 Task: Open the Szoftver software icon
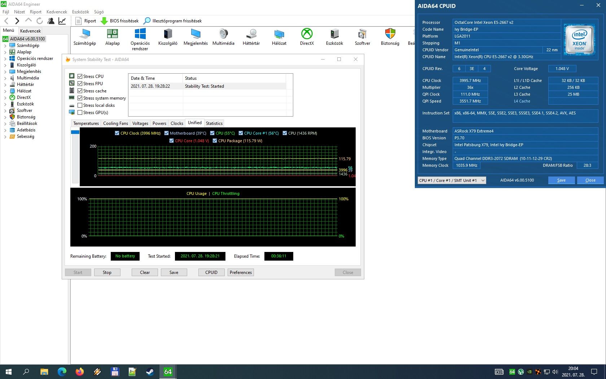tap(362, 34)
